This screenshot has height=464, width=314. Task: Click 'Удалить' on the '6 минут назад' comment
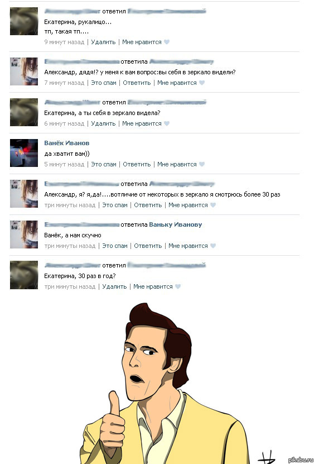coord(103,124)
